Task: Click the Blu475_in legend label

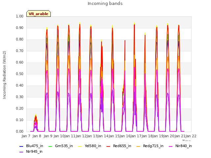Action: click(34, 146)
